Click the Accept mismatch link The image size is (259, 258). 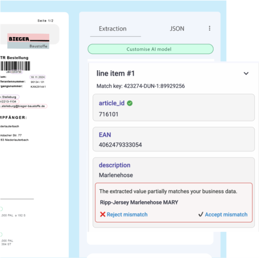coord(226,215)
